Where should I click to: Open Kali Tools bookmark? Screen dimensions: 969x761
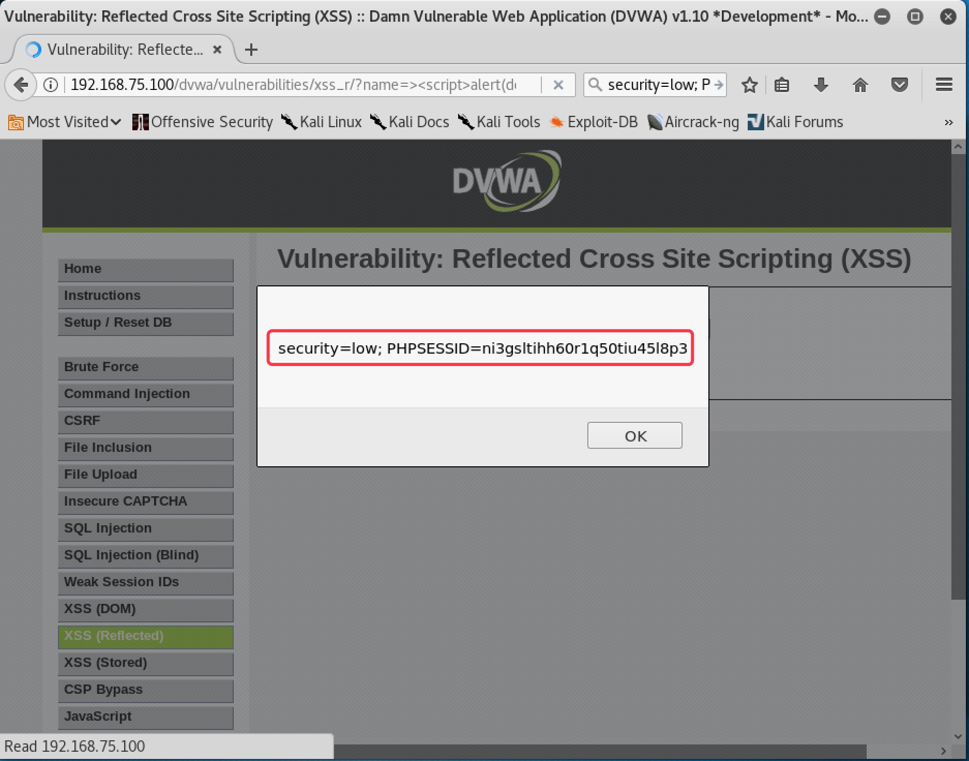coord(499,122)
